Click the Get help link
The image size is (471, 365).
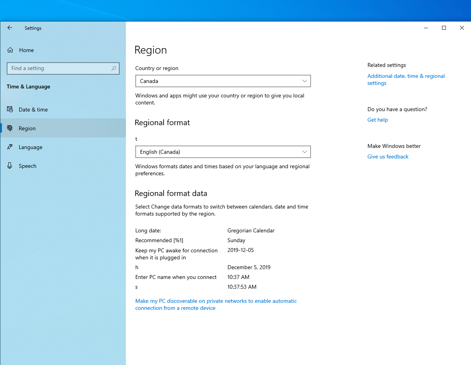pyautogui.click(x=378, y=120)
